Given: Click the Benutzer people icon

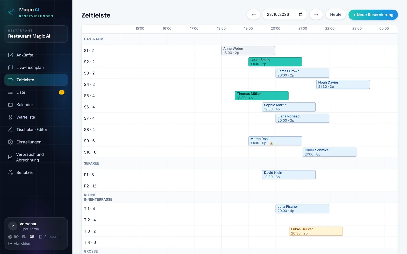Looking at the screenshot, I should click(x=10, y=173).
